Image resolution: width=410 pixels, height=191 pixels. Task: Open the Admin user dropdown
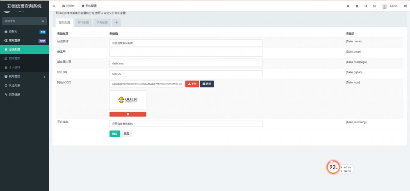click(389, 6)
